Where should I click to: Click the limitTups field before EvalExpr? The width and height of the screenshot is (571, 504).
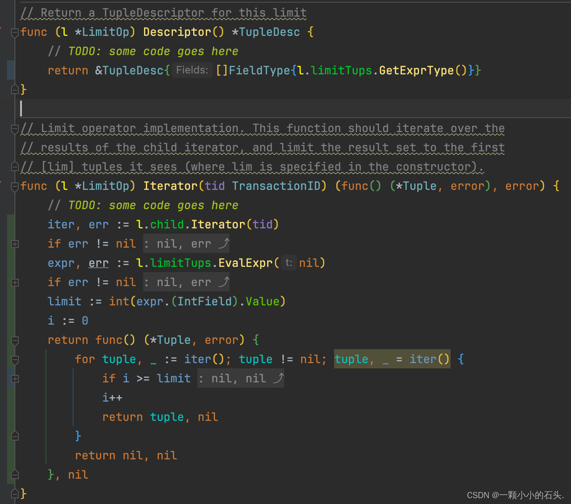181,263
